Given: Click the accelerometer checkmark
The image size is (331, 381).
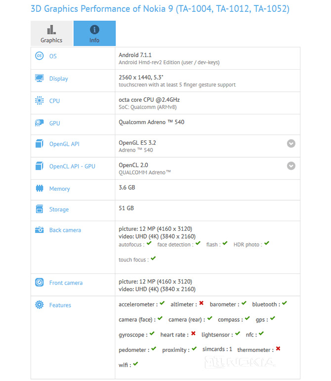Looking at the screenshot, I should click(x=162, y=303).
